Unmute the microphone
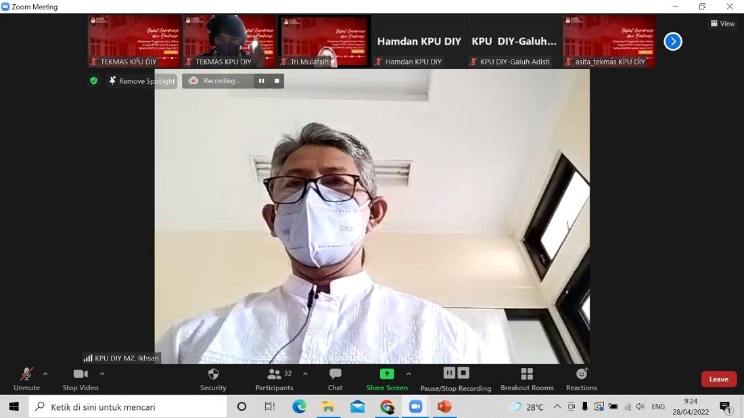This screenshot has height=418, width=744. 26,375
